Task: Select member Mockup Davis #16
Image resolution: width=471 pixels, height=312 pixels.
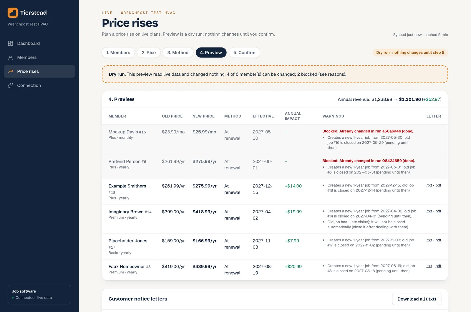Action: pos(127,132)
